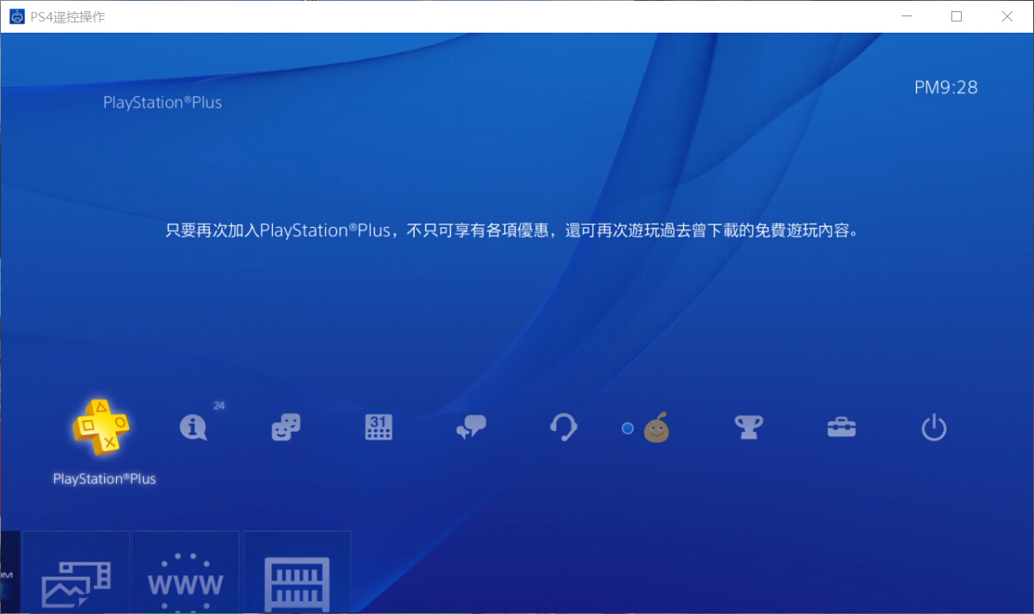Open the Friends icon
Image resolution: width=1034 pixels, height=614 pixels.
pos(285,427)
